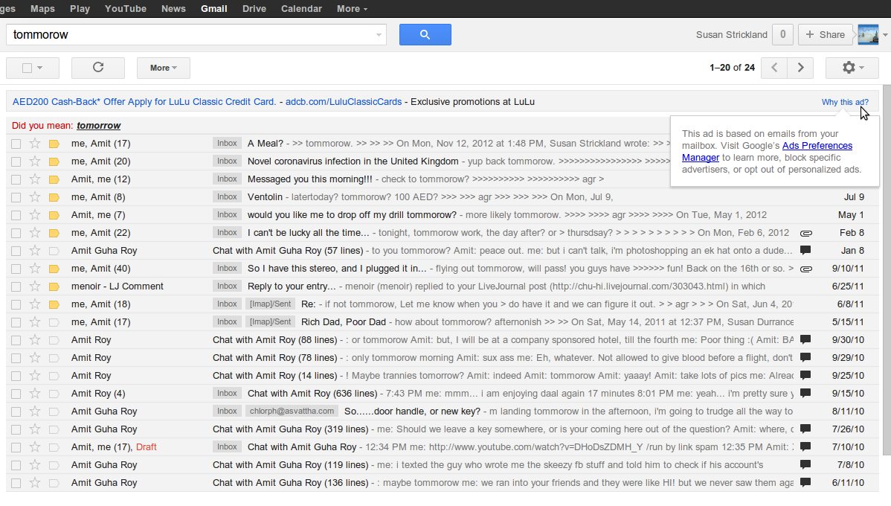Screen dimensions: 891x506
Task: Open the notifications count button
Action: (x=782, y=35)
